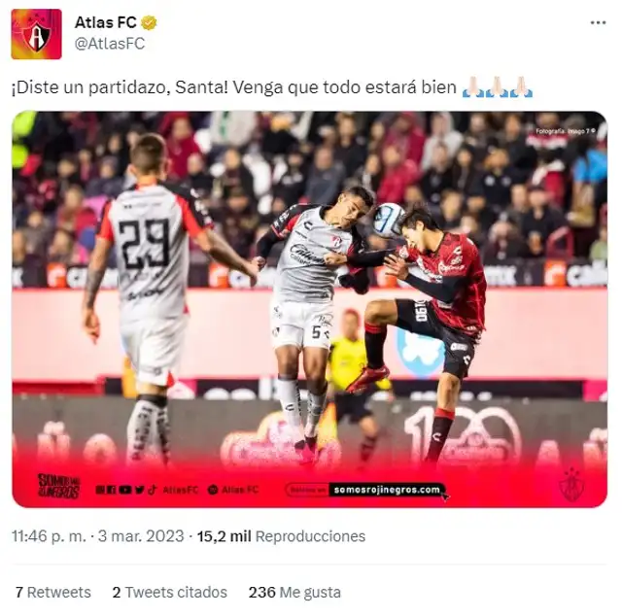Click the 15,2 mil Reproducciones count
The height and width of the screenshot is (616, 622).
281,536
